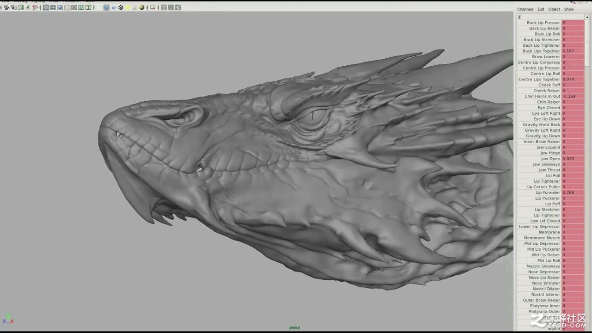Image resolution: width=592 pixels, height=333 pixels.
Task: Select the Gravity Up Down channel label
Action: [543, 136]
